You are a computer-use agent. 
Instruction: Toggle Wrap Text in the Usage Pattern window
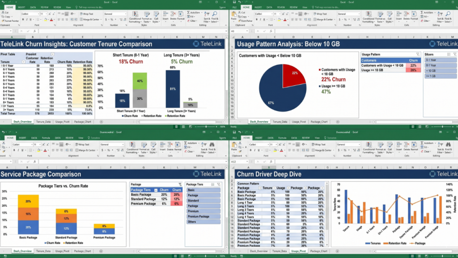tap(320, 14)
